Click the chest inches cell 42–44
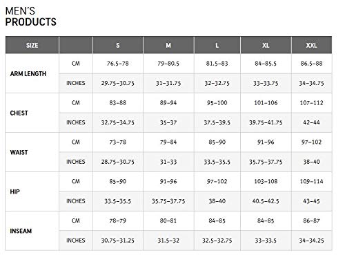Viewport: 345px width, 262px height. pos(311,122)
